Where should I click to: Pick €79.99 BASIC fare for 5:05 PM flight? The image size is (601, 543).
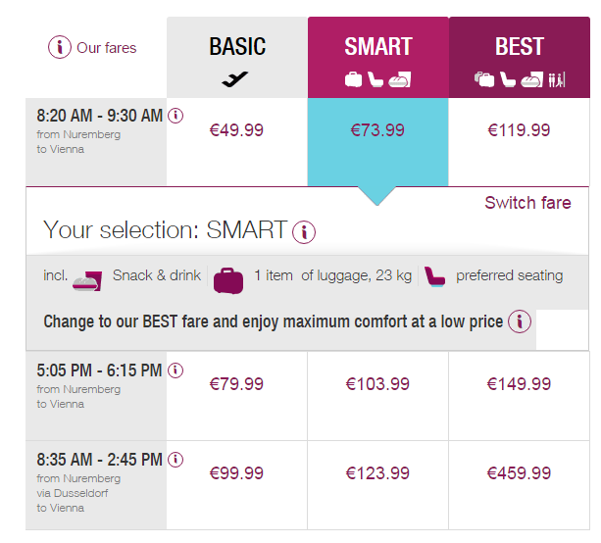point(237,384)
